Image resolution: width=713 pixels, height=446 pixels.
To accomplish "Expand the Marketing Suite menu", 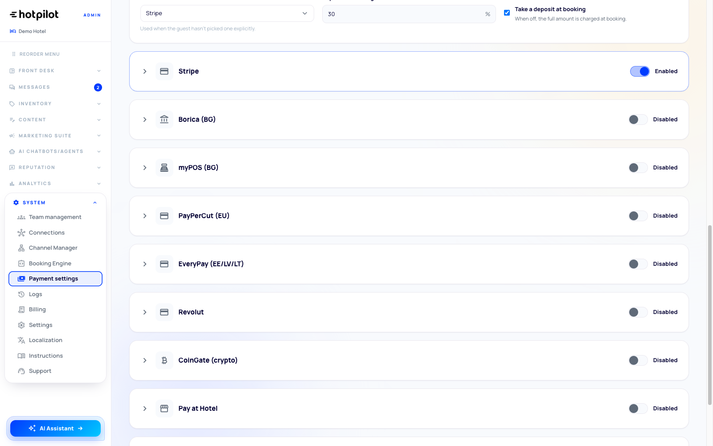I will click(x=55, y=136).
